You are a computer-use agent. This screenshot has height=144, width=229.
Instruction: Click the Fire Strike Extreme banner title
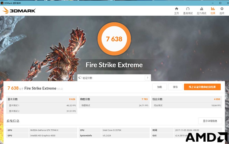[114, 65]
